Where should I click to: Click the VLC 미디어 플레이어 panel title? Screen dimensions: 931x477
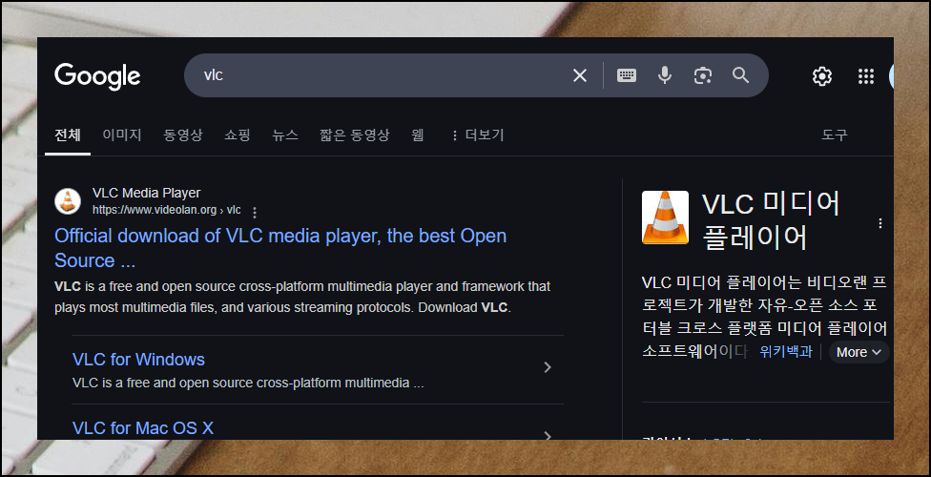[x=772, y=221]
